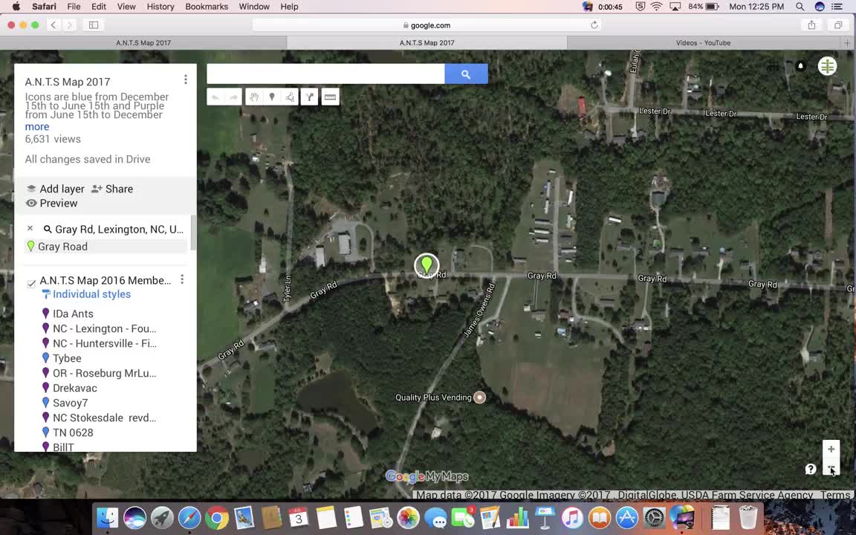Reload the page in Safari
This screenshot has height=535, width=856.
click(x=594, y=25)
